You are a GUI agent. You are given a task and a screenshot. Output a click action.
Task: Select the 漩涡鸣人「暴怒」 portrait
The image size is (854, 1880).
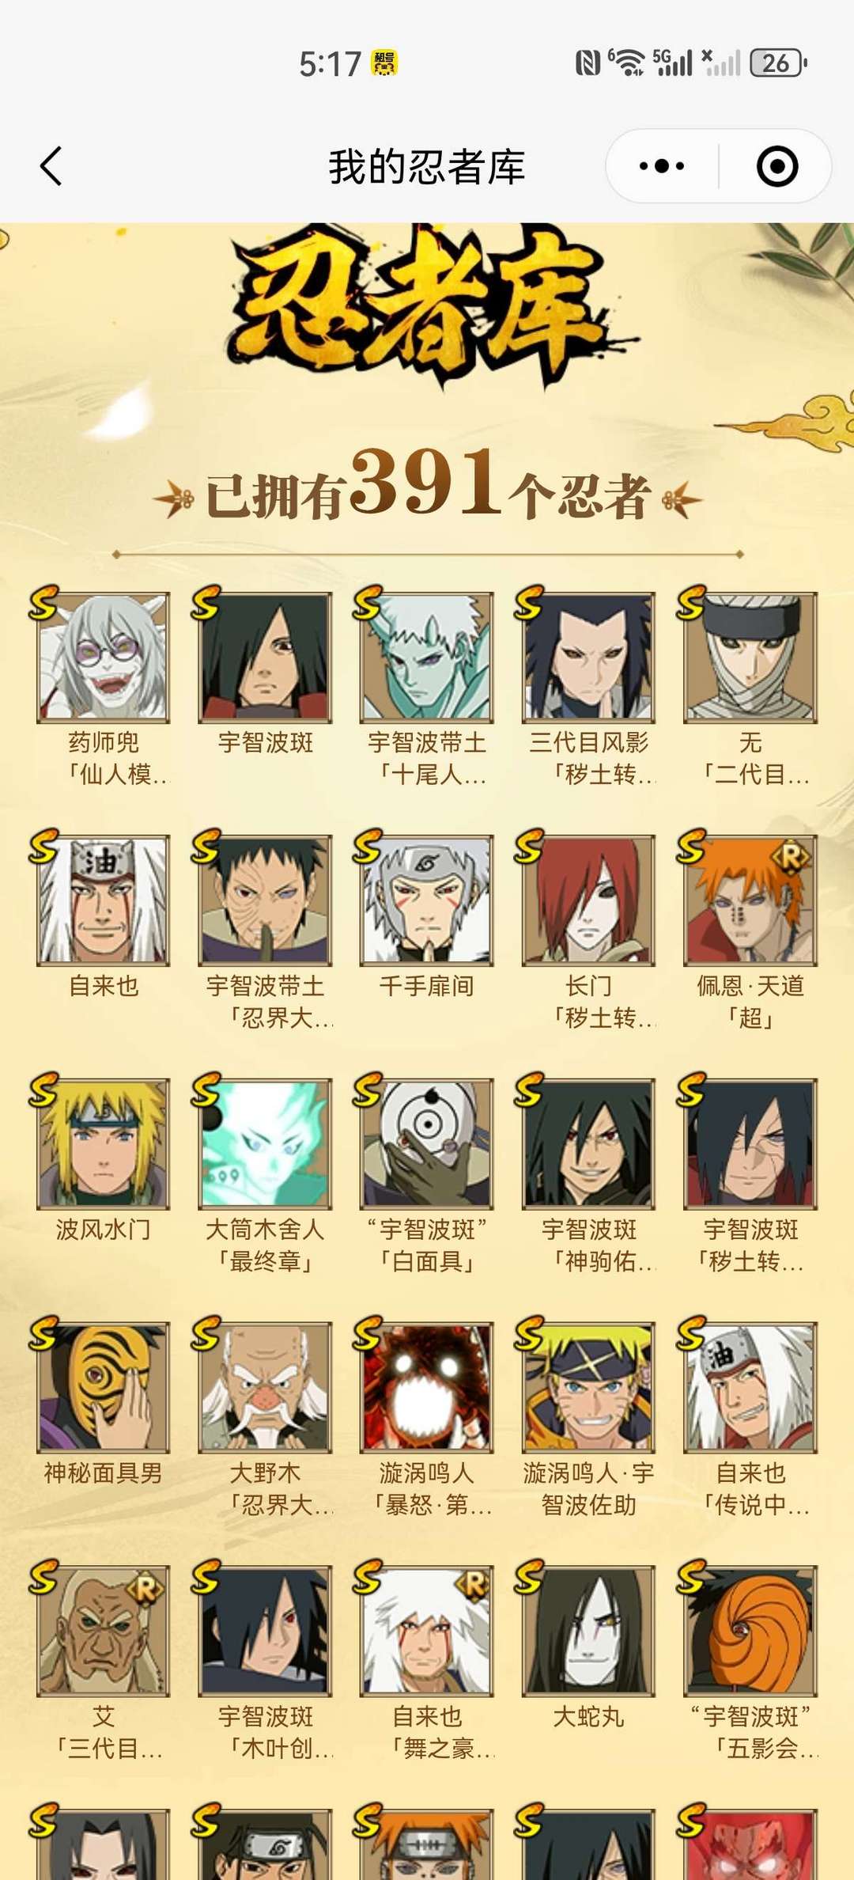tap(427, 1387)
